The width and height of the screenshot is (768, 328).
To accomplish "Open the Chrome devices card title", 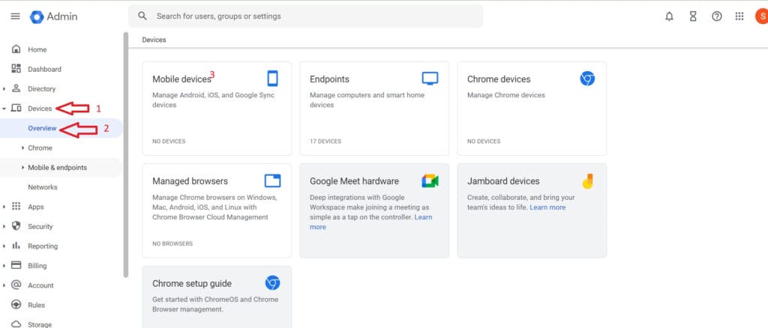I will [499, 79].
